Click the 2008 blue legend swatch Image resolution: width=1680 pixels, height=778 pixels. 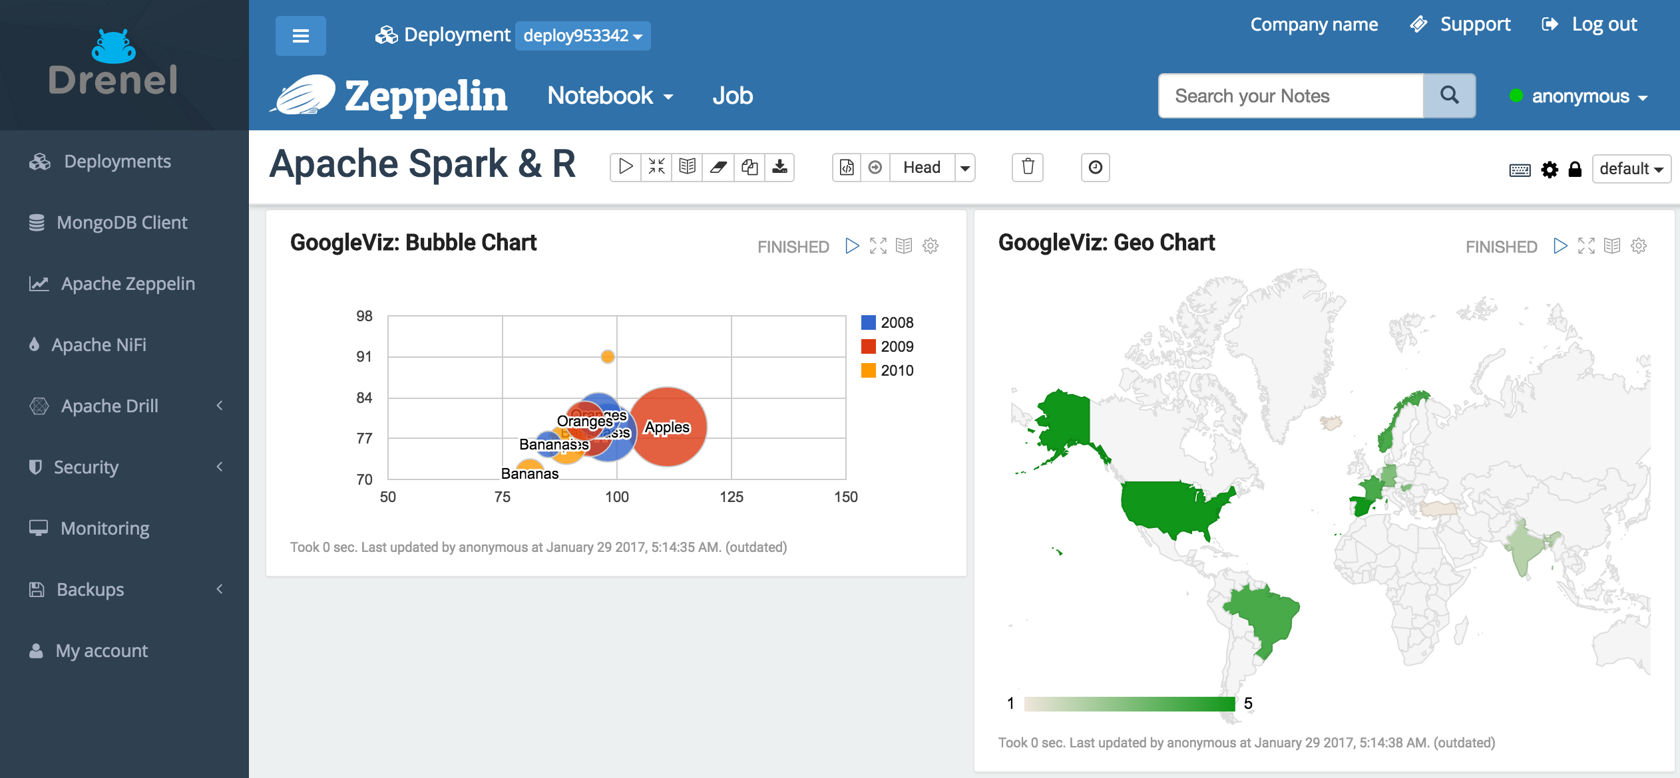tap(868, 323)
